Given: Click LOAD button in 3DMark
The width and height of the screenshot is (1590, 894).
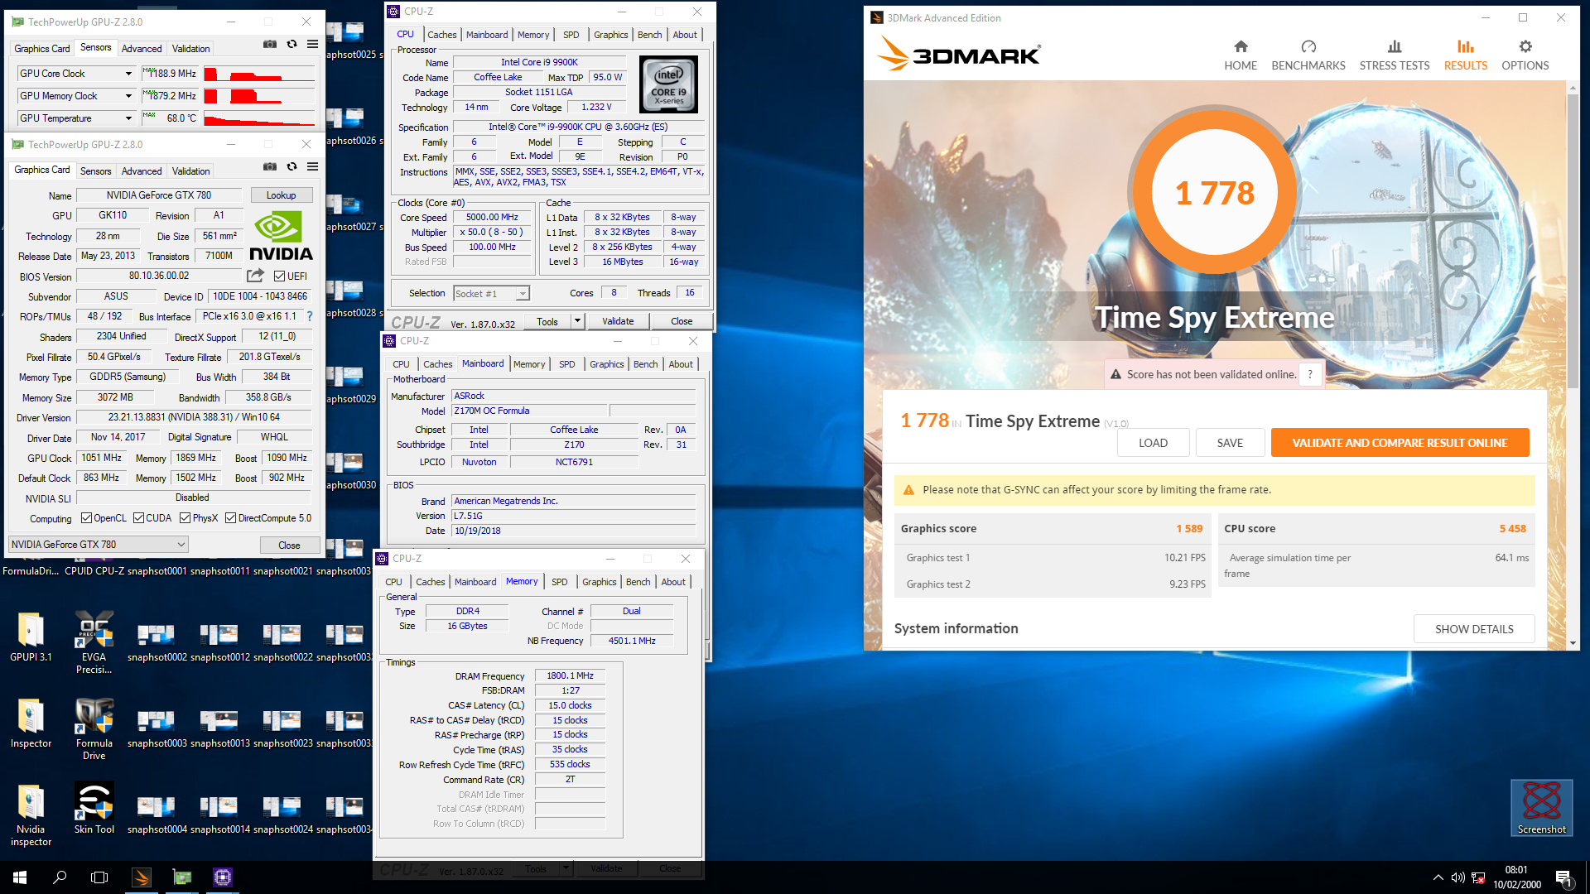Looking at the screenshot, I should [1153, 443].
